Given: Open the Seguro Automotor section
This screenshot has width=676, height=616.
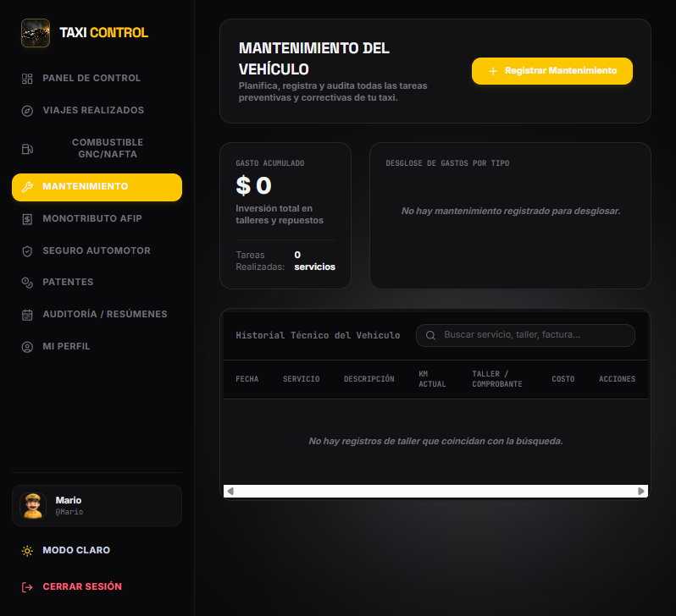Looking at the screenshot, I should tap(97, 250).
